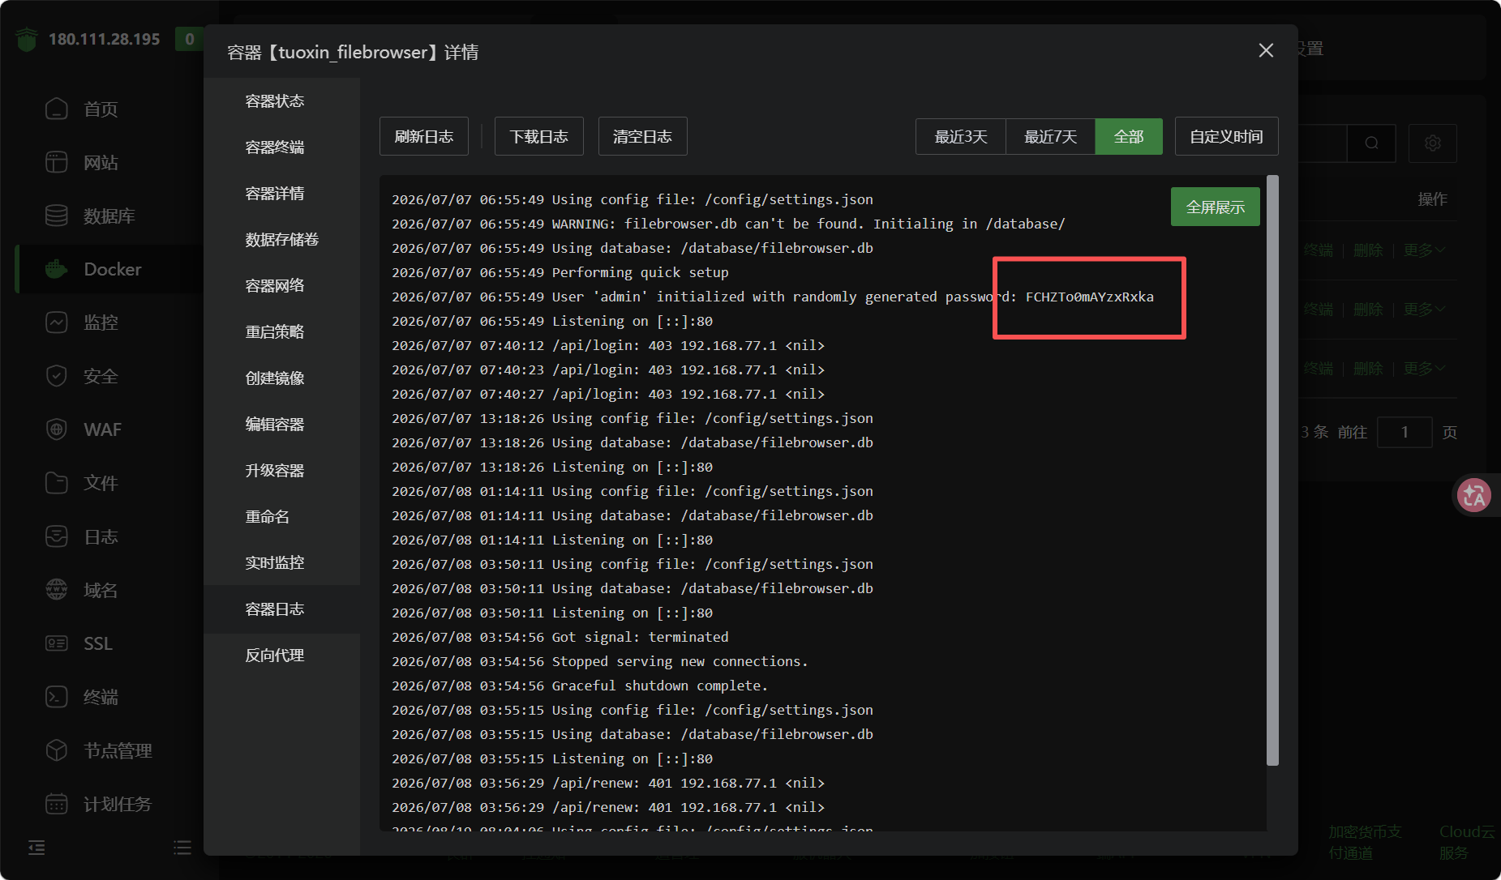
Task: Click the log panel vertical scrollbar
Action: [1272, 470]
